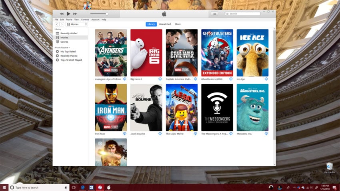
Task: Open the Movies media type dropdown
Action: 76,24
